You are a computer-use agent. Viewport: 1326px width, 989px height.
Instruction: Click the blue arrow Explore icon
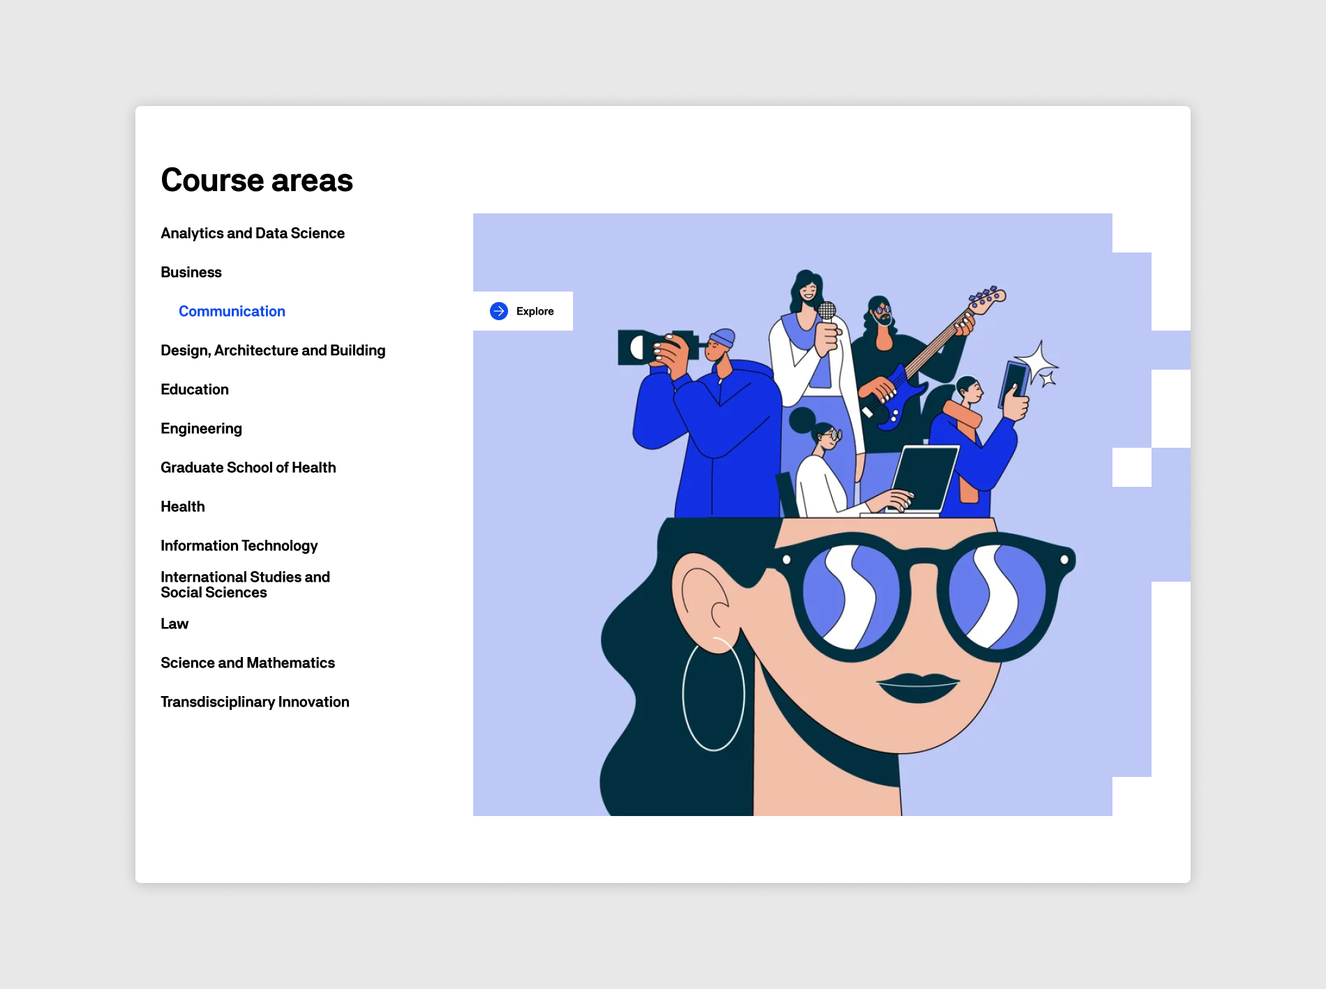point(499,311)
